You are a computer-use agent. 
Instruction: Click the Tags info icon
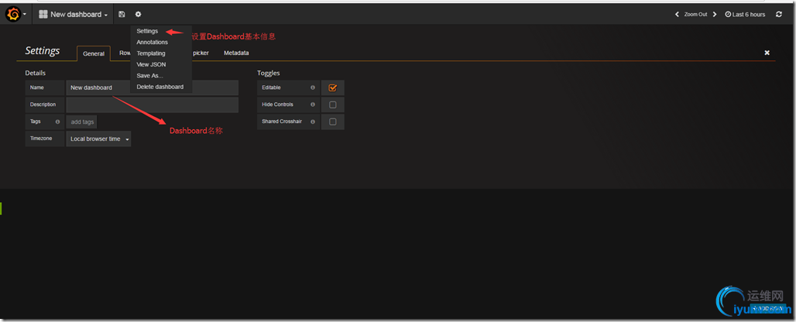click(57, 122)
